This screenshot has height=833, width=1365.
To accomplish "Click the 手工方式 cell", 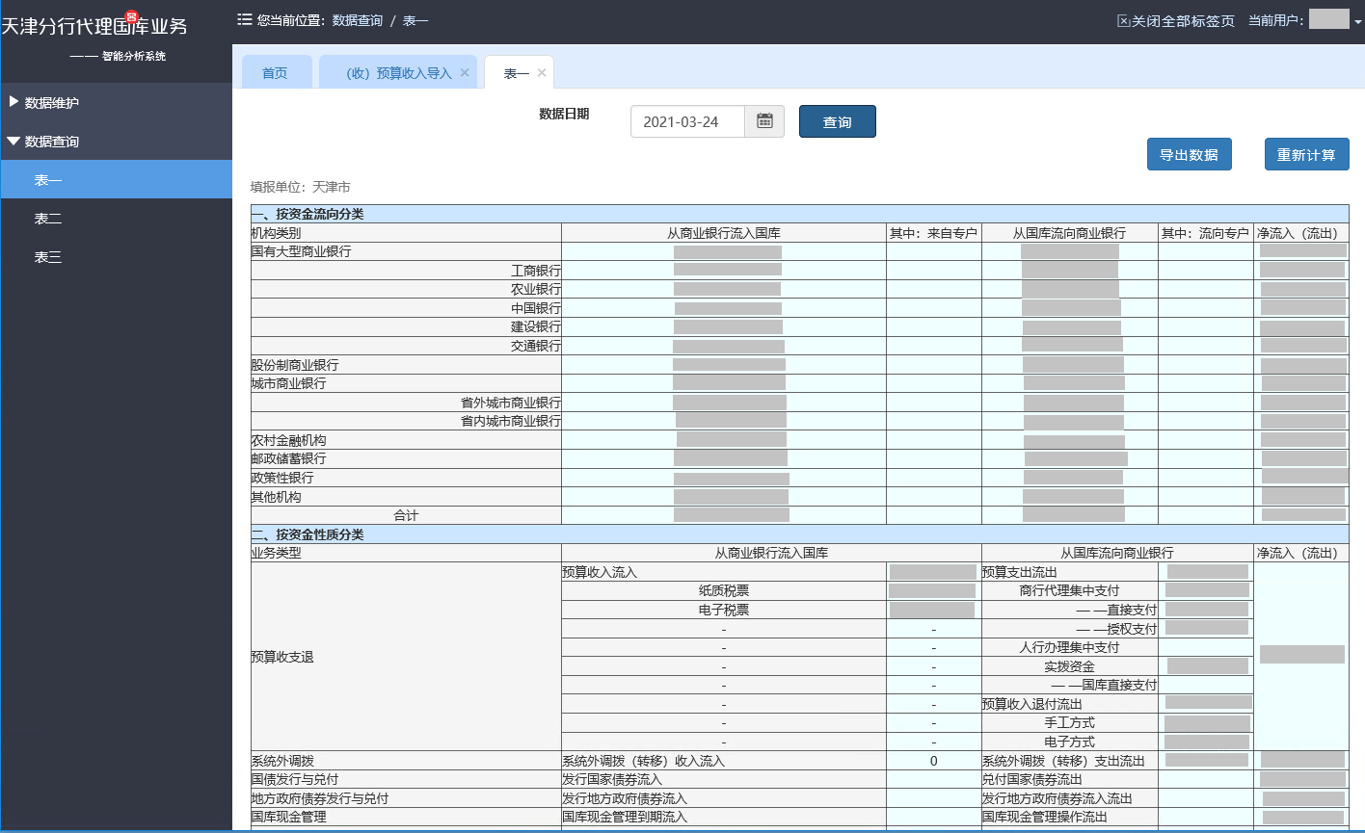I will pyautogui.click(x=1069, y=722).
